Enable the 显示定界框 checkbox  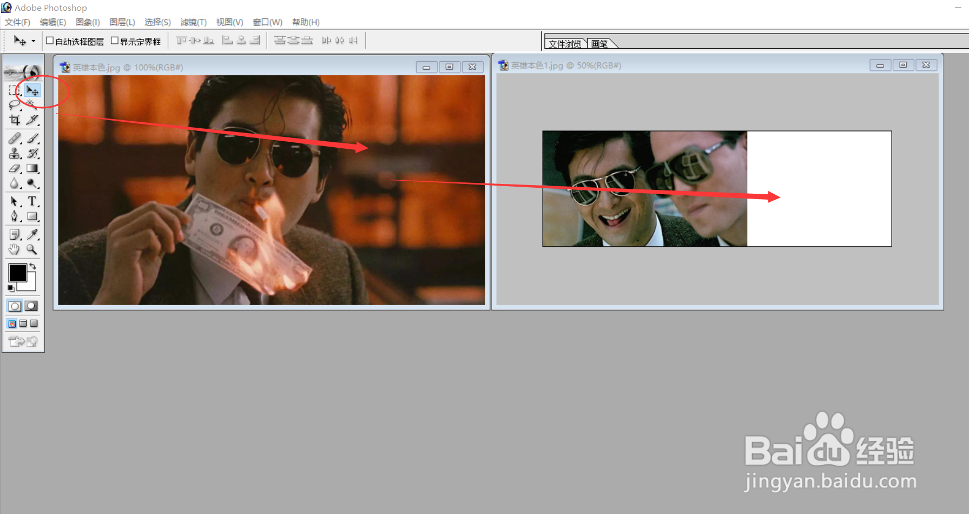[x=115, y=41]
